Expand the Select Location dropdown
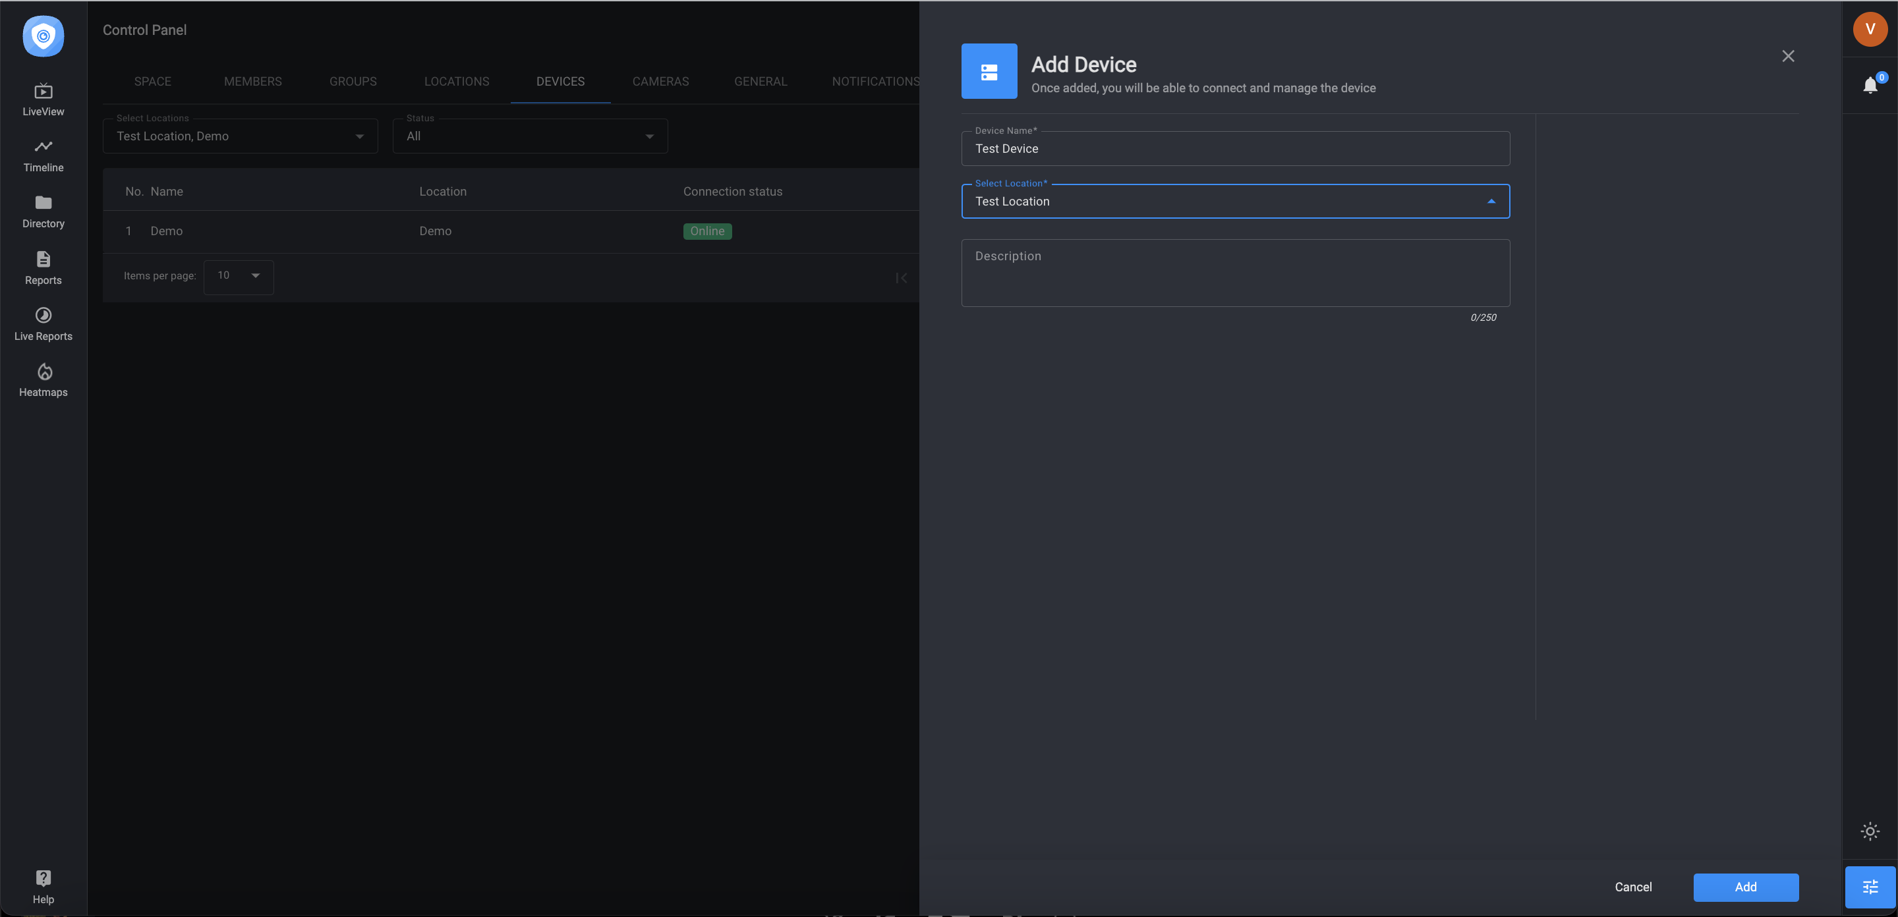The height and width of the screenshot is (917, 1898). [1236, 201]
